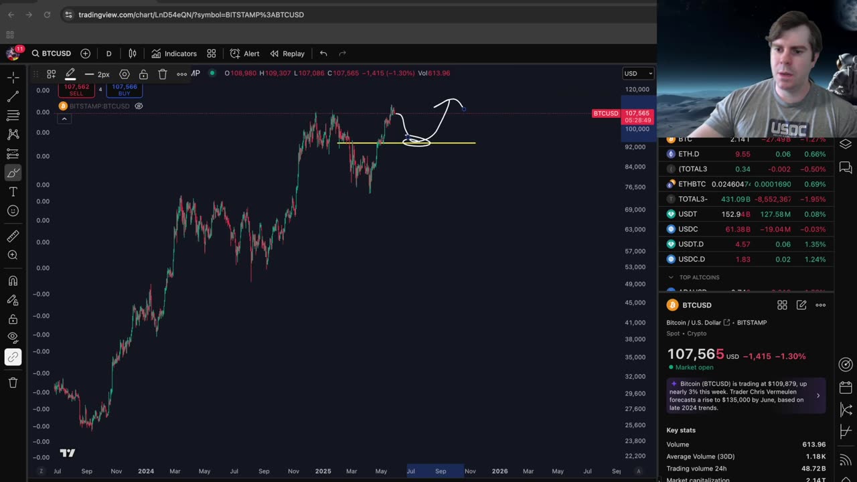
Task: Open BTCUSD details more options menu
Action: pos(821,305)
